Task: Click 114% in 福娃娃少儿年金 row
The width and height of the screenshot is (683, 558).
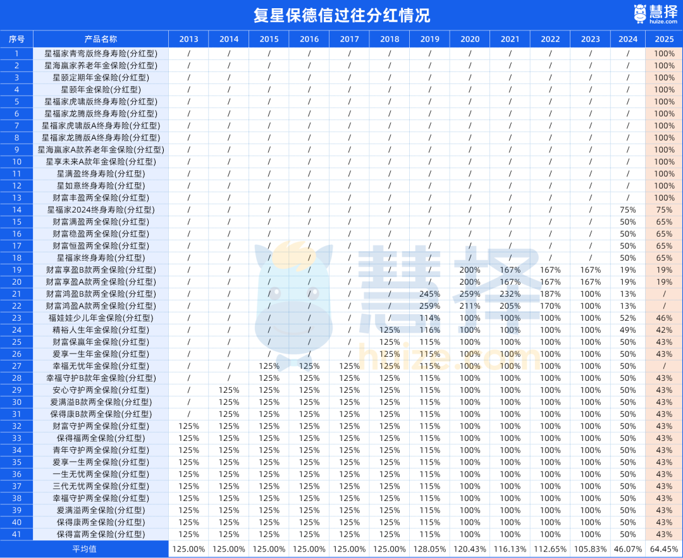Action: coord(430,318)
